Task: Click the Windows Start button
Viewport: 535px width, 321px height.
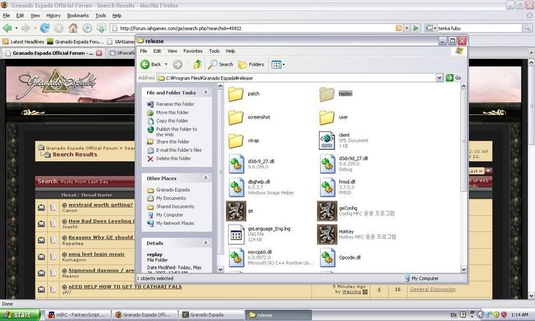Action: tap(20, 314)
